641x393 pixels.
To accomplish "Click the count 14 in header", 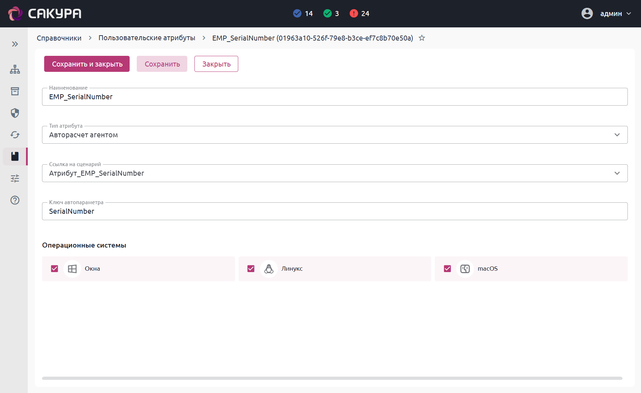I will coord(309,14).
